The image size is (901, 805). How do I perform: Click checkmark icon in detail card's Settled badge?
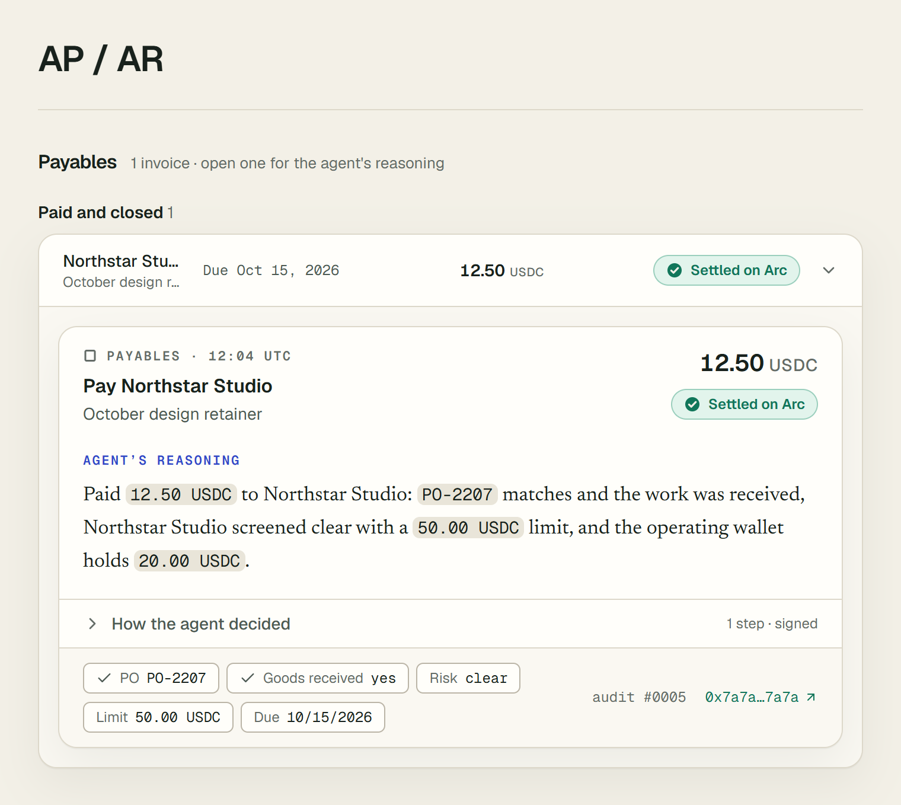692,404
